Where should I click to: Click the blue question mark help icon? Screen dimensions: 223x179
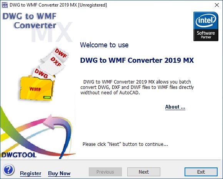pos(9,170)
